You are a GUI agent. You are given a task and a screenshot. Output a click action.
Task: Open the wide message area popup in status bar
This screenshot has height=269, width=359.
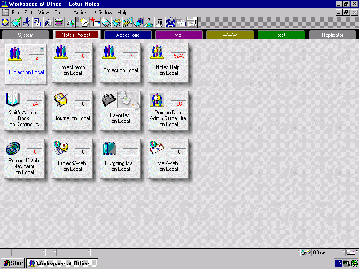click(x=195, y=252)
